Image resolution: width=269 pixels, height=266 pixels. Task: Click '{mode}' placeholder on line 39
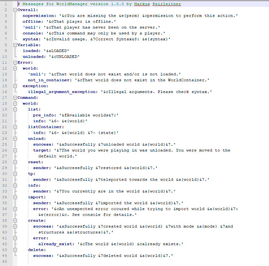[209, 226]
